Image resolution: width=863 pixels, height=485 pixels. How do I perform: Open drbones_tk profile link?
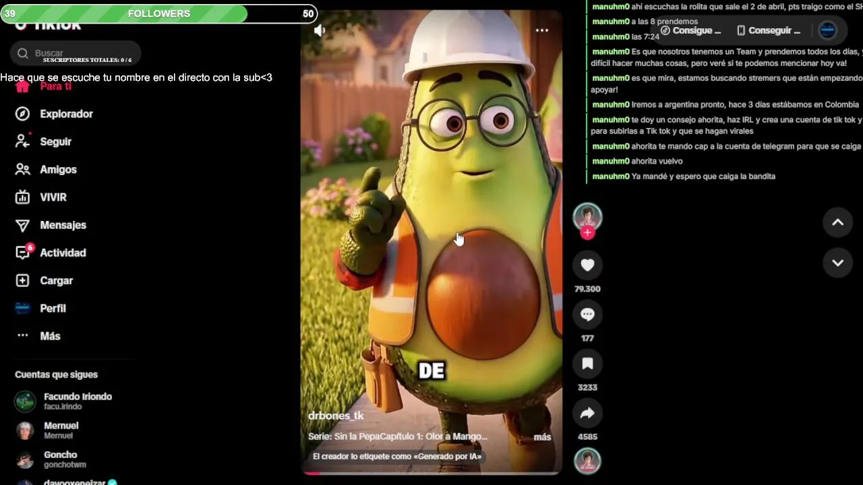click(x=336, y=416)
